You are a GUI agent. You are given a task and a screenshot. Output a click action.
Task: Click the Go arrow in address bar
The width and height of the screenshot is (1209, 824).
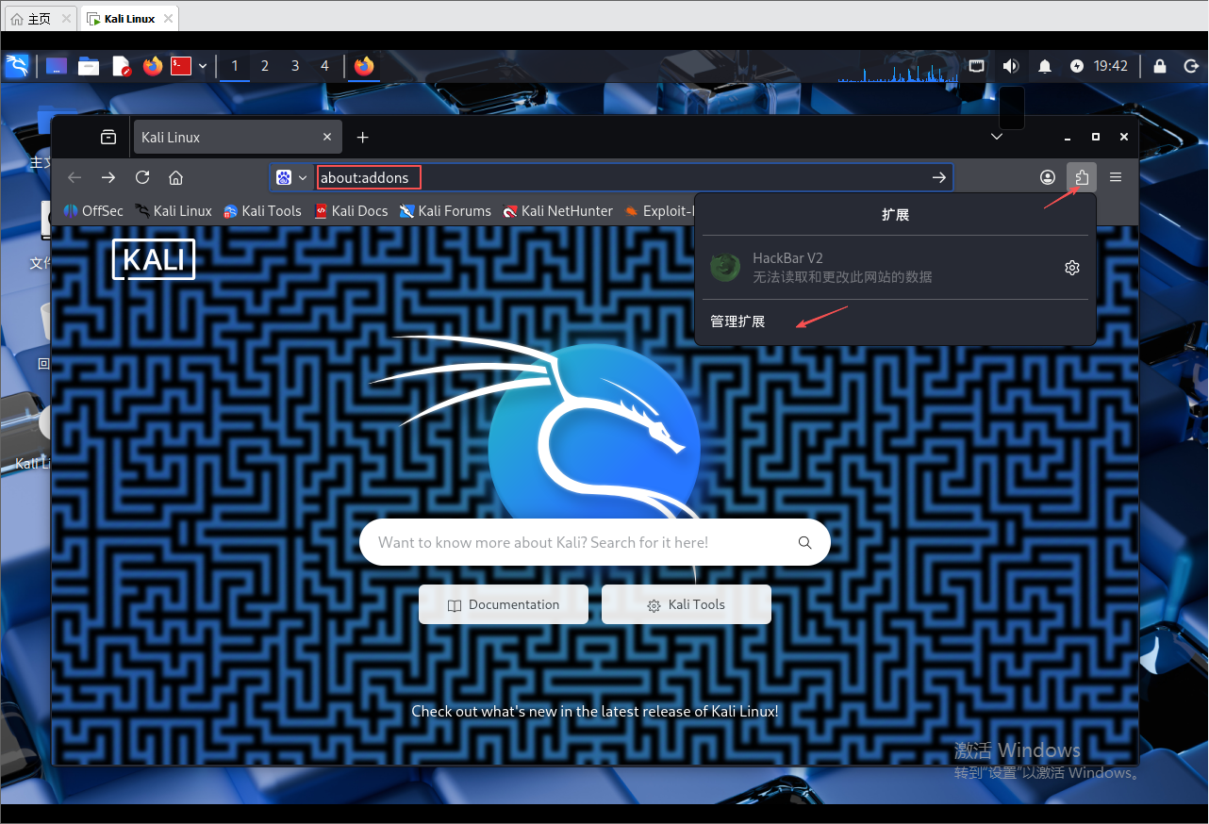pos(939,177)
